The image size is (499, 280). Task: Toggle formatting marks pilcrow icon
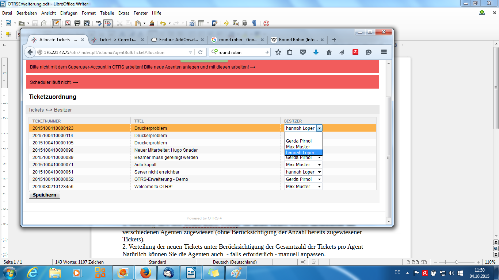point(254,23)
